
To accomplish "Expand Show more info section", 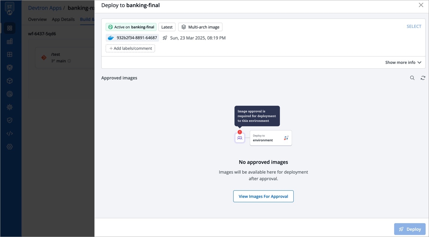I will (403, 62).
